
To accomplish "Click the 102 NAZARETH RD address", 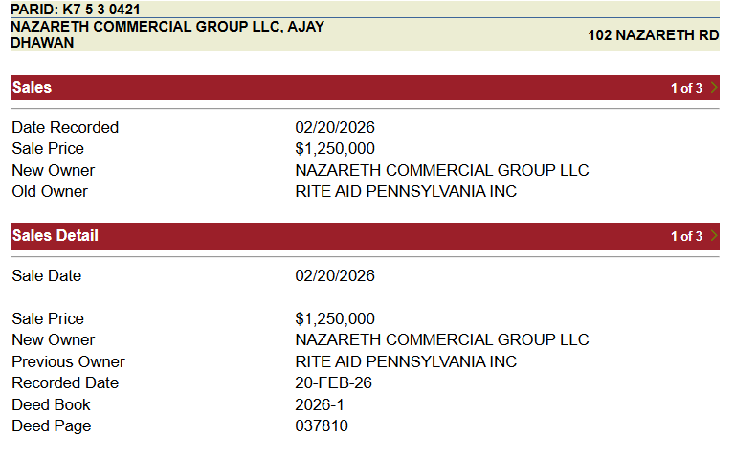I will pos(653,35).
